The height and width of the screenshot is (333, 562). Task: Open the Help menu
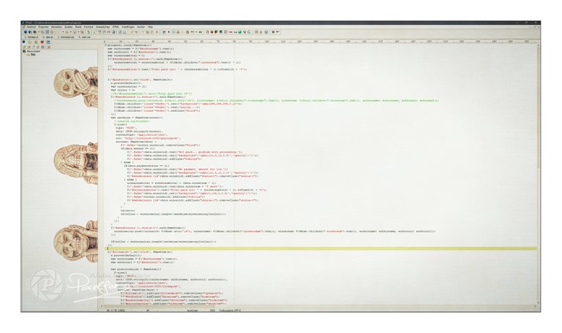click(x=150, y=27)
